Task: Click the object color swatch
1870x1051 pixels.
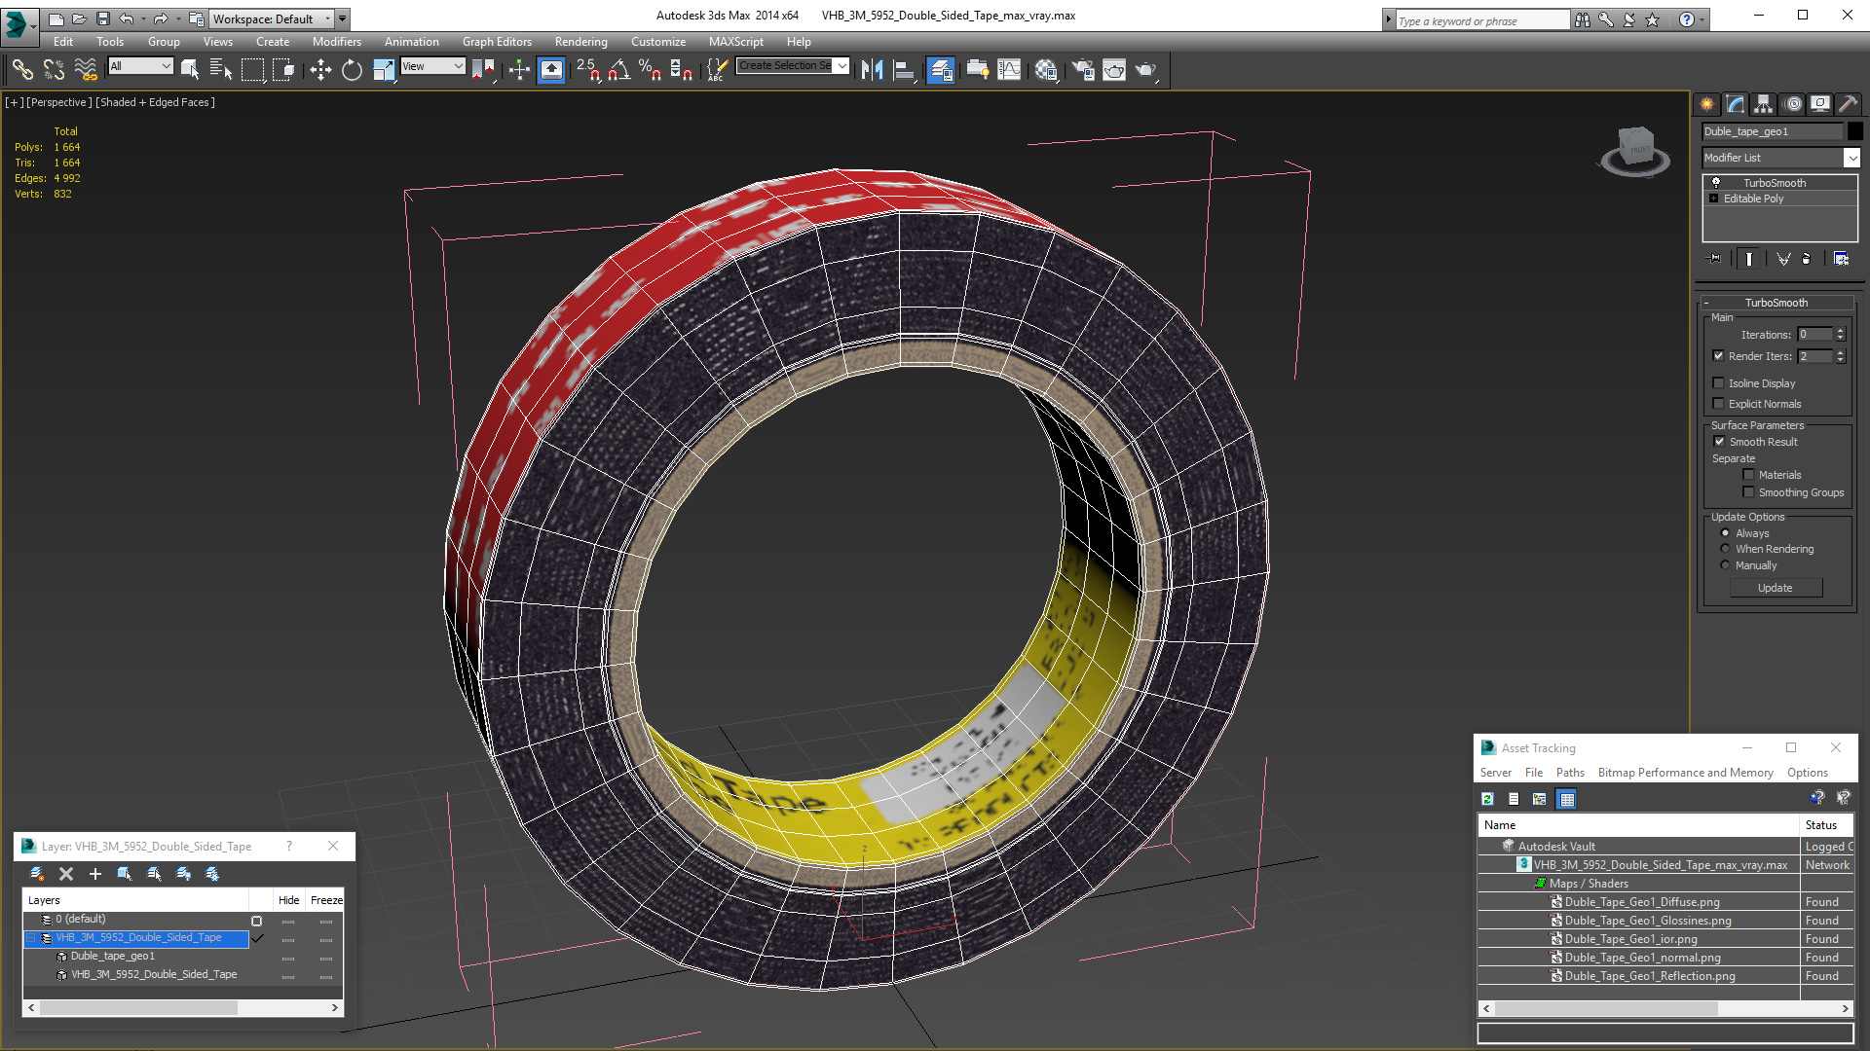Action: [1855, 131]
